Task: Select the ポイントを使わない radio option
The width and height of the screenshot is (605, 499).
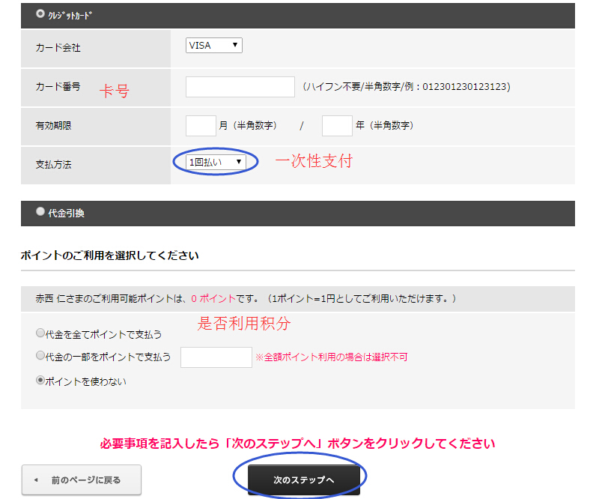Action: pyautogui.click(x=40, y=381)
